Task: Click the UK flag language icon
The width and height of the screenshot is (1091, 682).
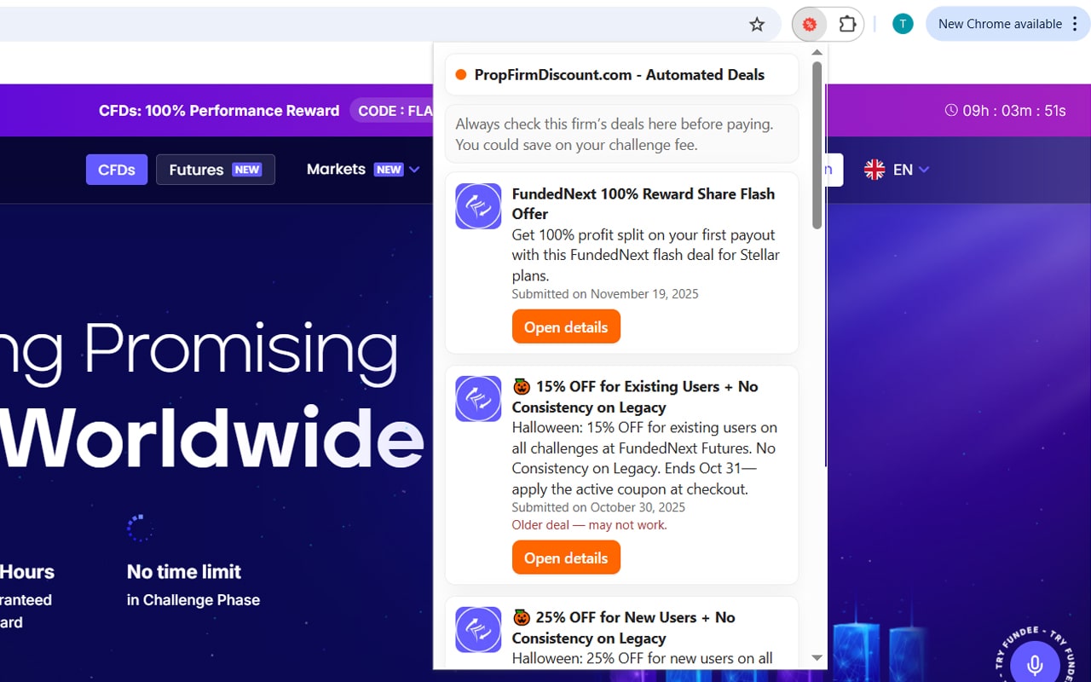Action: (x=875, y=170)
